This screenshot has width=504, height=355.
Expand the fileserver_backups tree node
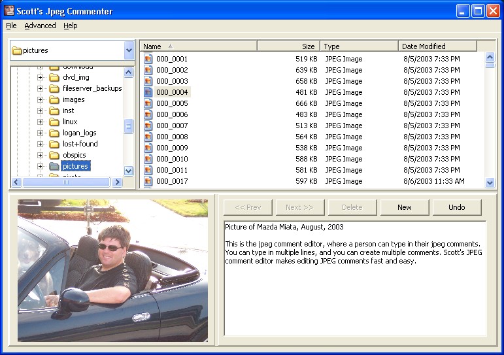(40, 88)
